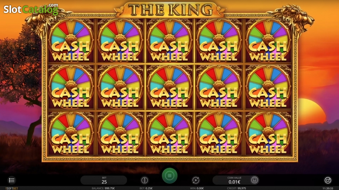Click the SlotCatalog.com logo
The width and height of the screenshot is (339, 190).
click(31, 9)
